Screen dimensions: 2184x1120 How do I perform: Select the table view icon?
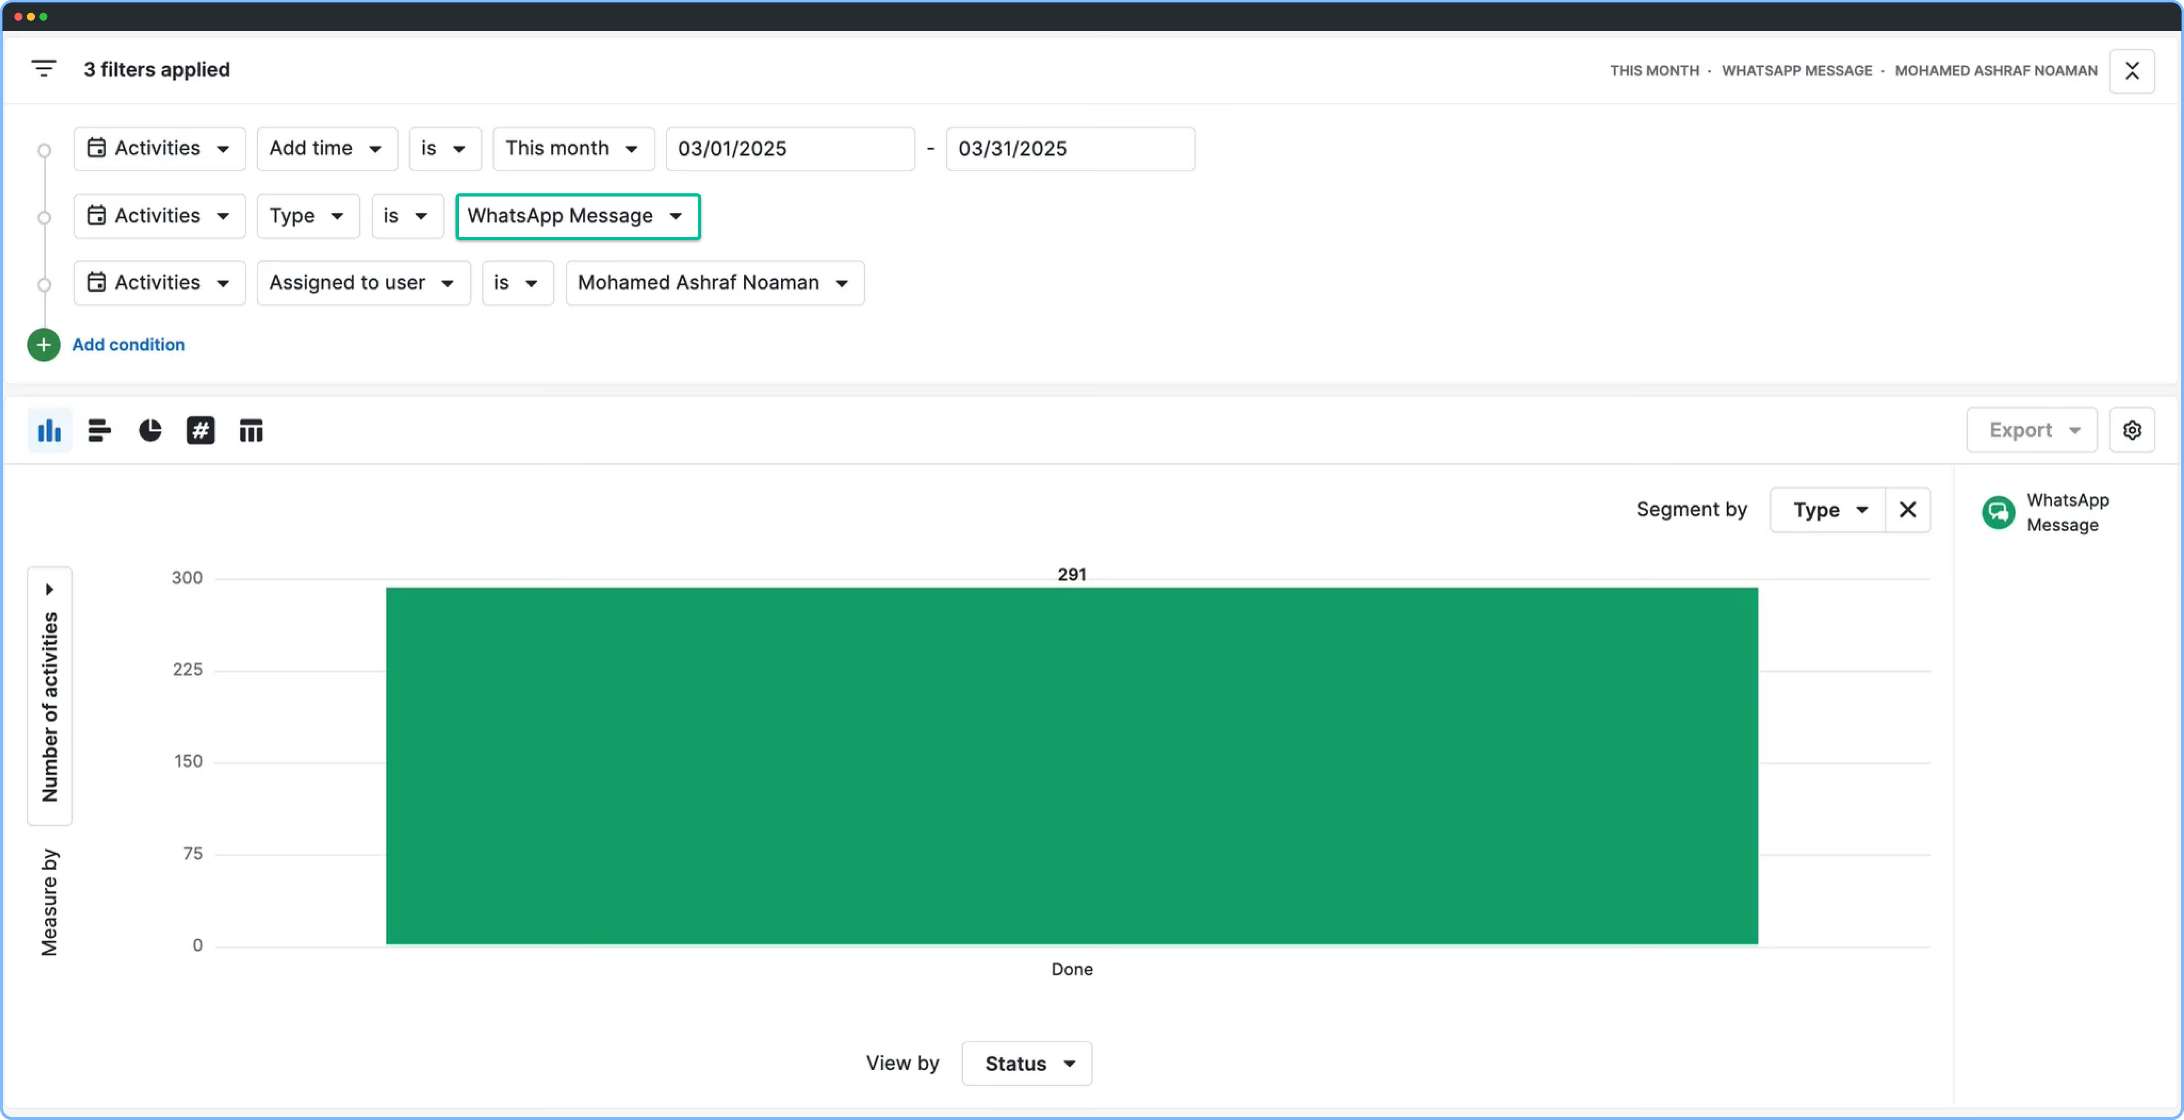coord(251,431)
